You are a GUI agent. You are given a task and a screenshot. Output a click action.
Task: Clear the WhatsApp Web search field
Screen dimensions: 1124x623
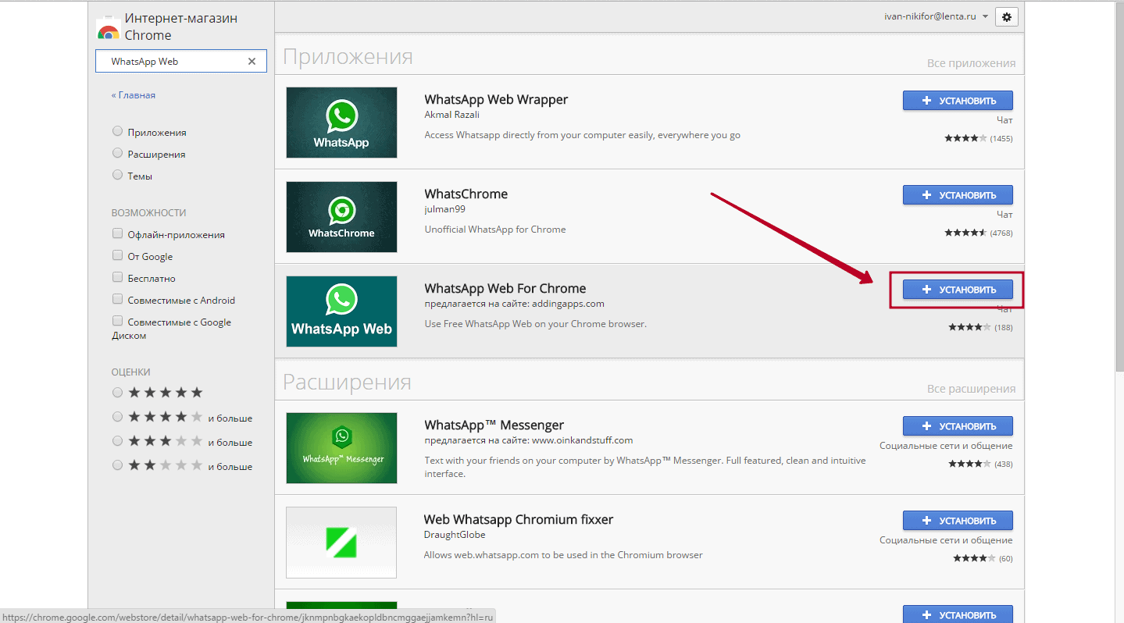252,62
